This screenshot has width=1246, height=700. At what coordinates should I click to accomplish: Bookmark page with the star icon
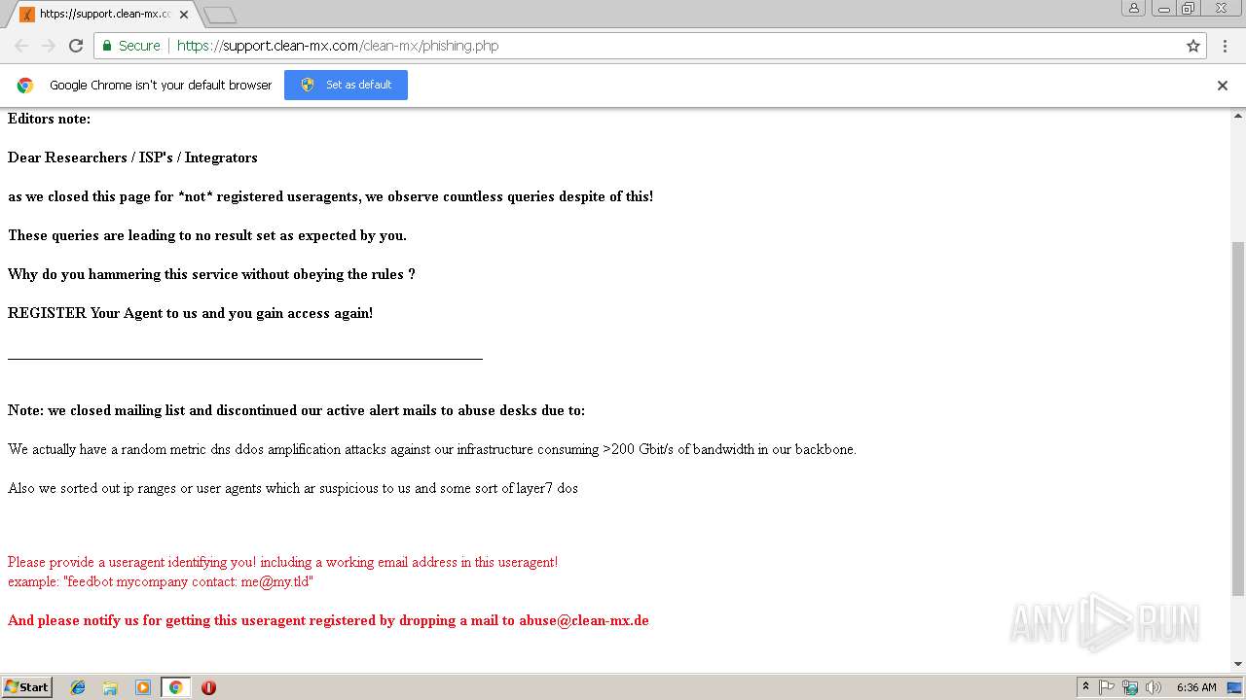1193,46
